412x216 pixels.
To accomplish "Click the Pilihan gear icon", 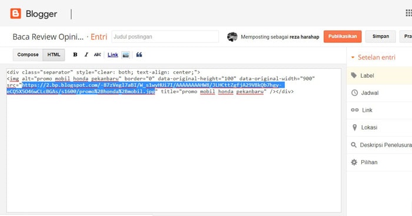I will pos(354,162).
